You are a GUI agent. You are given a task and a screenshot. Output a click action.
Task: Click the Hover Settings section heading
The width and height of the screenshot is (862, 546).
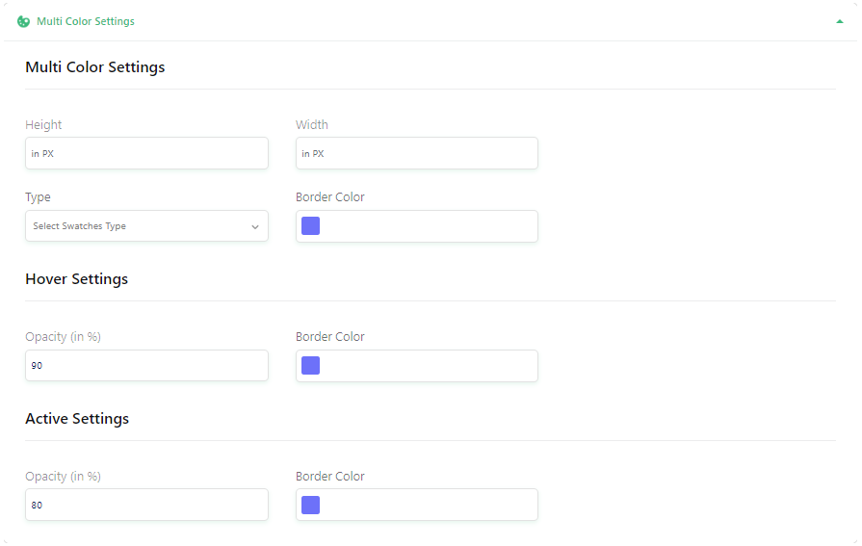76,278
